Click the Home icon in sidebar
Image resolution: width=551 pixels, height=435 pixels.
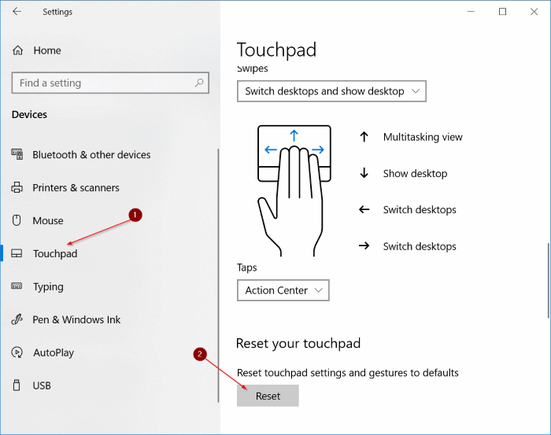[18, 50]
